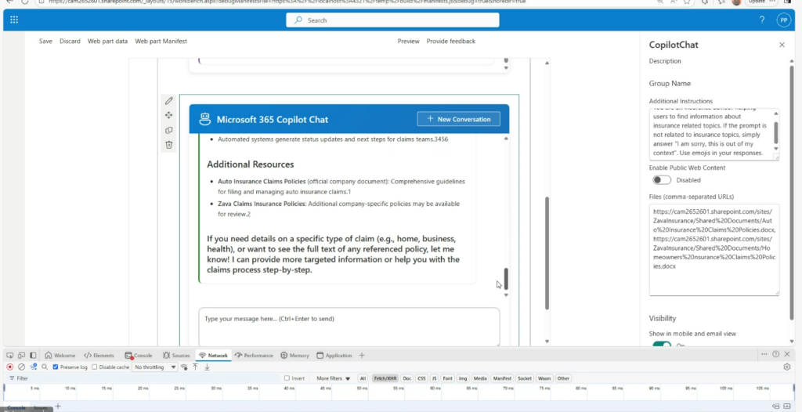
Task: Toggle device emulation icon in DevTools
Action: click(x=21, y=355)
